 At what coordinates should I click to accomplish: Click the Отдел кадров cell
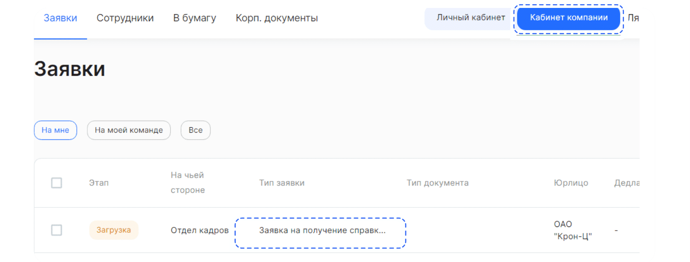pyautogui.click(x=200, y=230)
